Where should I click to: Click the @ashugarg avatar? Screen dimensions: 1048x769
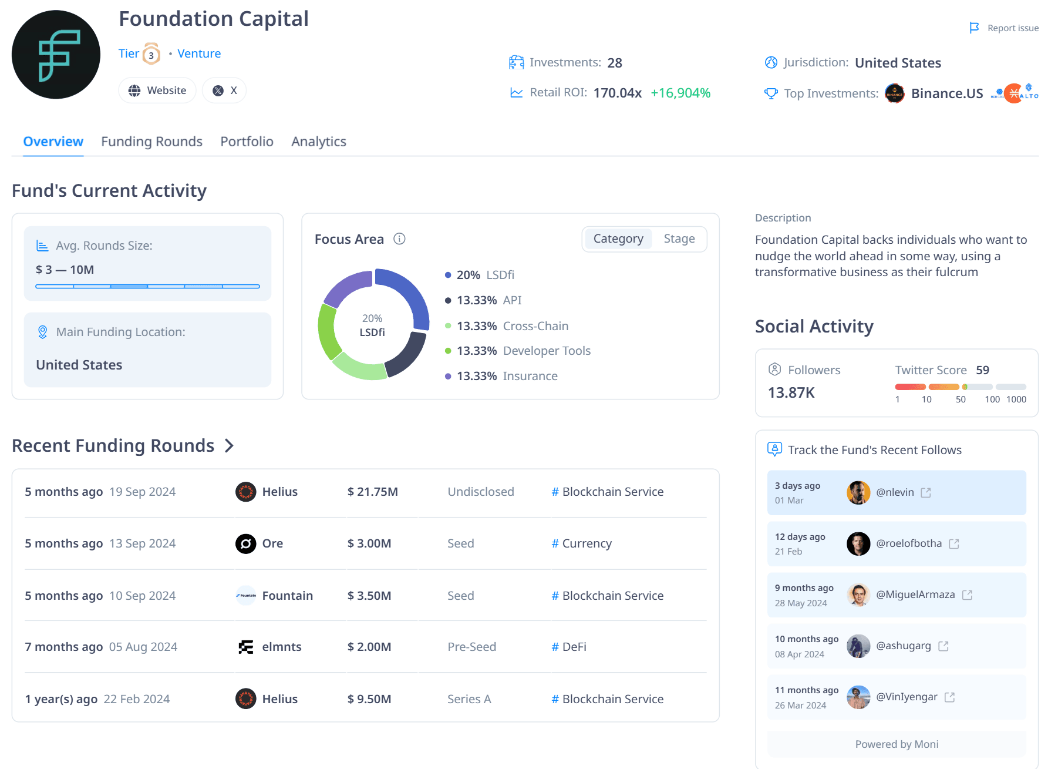click(858, 646)
